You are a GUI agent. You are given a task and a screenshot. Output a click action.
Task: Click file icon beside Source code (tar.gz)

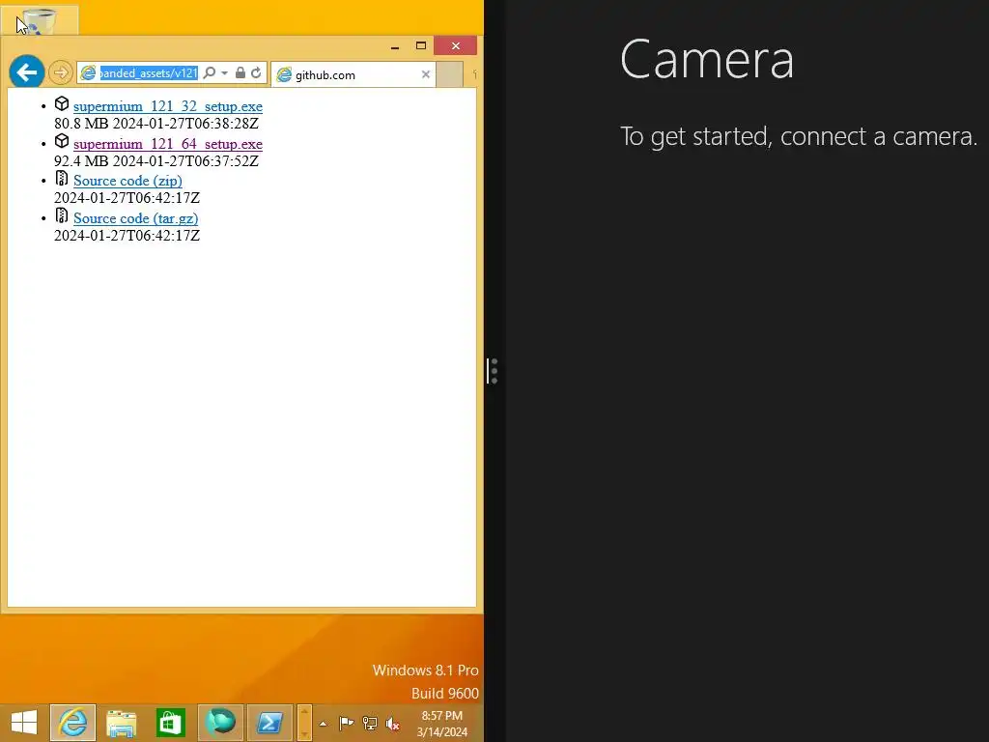click(x=61, y=215)
